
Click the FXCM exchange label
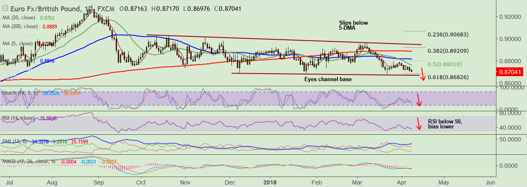click(x=106, y=8)
